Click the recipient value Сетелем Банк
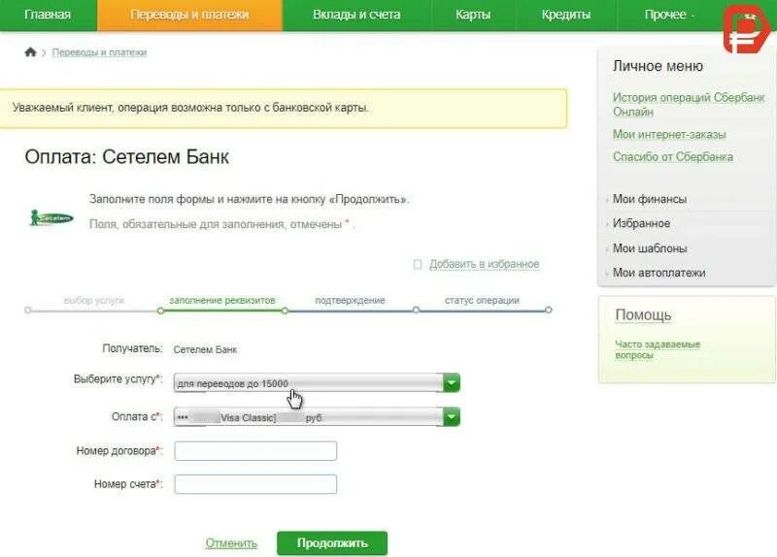Screen dimensions: 777x557 click(205, 349)
